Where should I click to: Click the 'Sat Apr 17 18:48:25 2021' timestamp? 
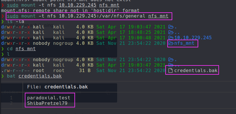(131, 32)
